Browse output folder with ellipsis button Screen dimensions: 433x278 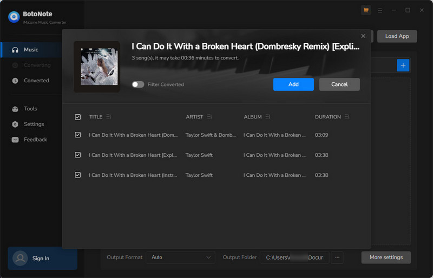(337, 257)
